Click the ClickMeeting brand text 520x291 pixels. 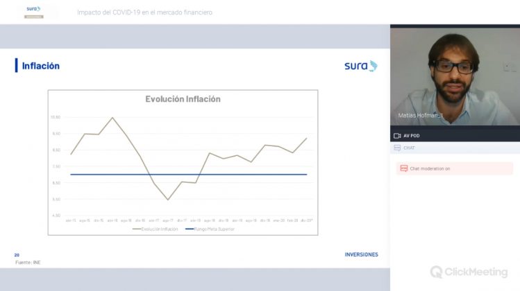[x=476, y=272]
